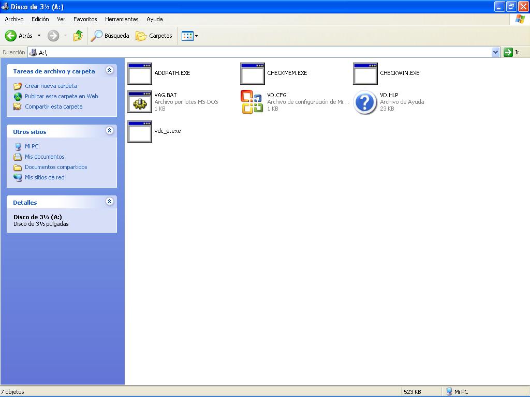The image size is (530, 397).
Task: Click the Mis sitios de red icon
Action: [x=18, y=178]
